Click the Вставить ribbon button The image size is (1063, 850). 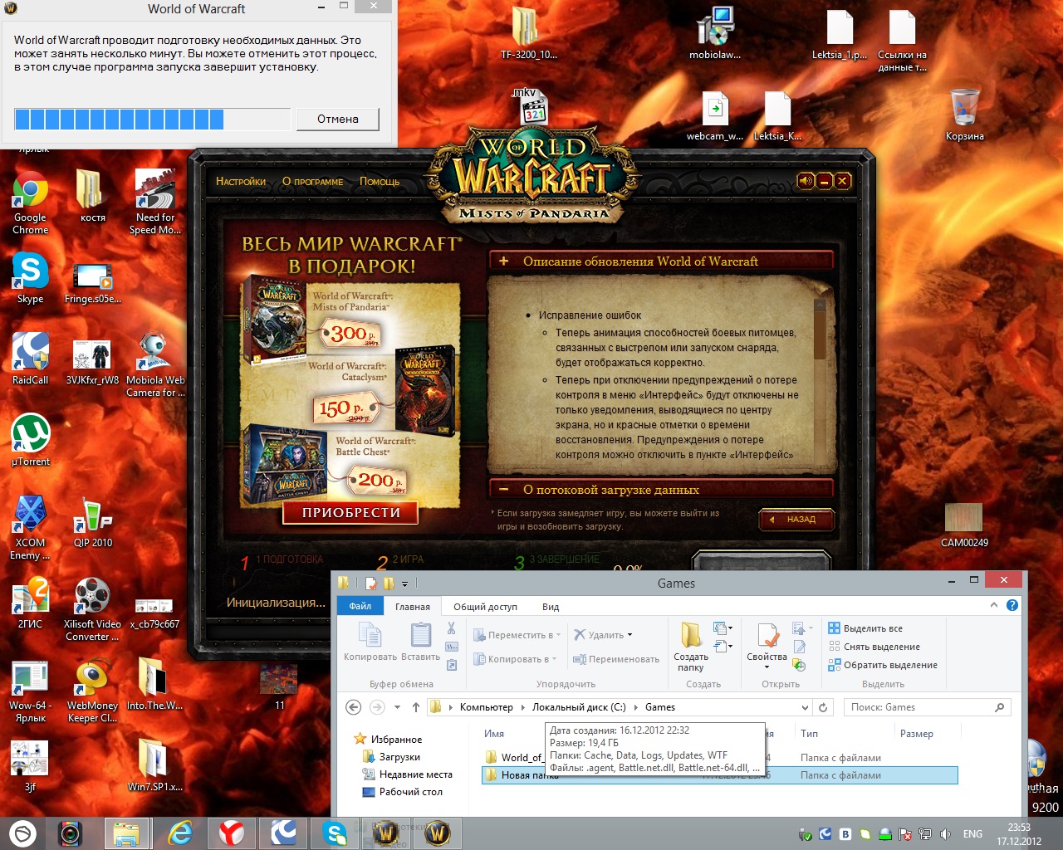pyautogui.click(x=420, y=642)
